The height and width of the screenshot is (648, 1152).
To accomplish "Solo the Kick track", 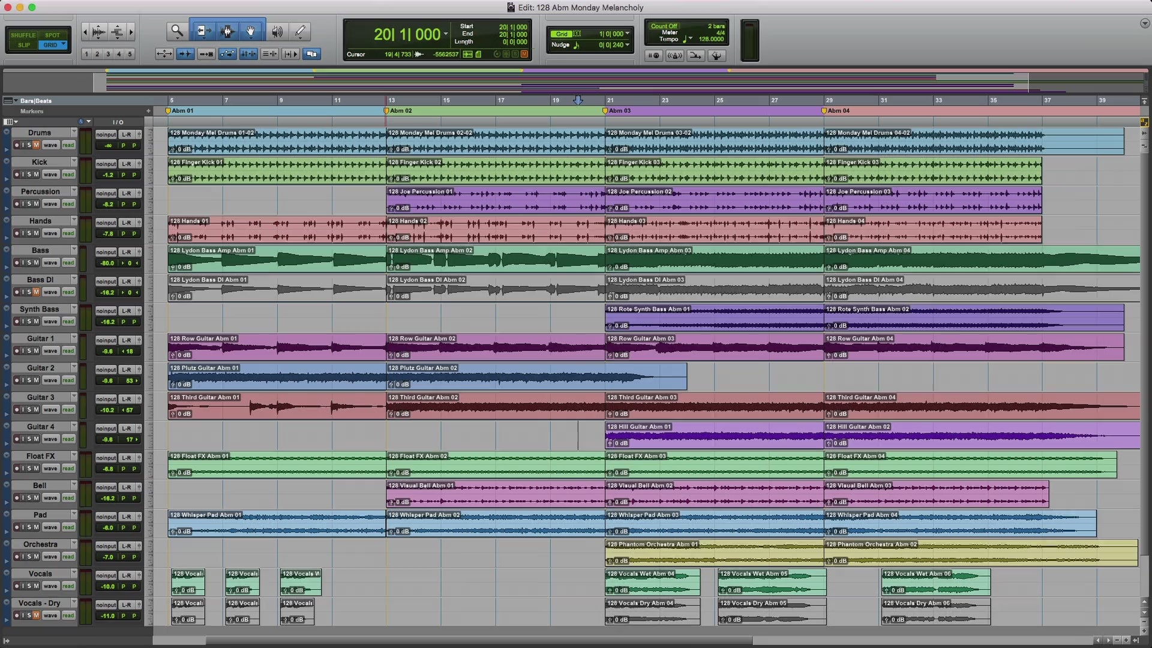I will click(29, 175).
